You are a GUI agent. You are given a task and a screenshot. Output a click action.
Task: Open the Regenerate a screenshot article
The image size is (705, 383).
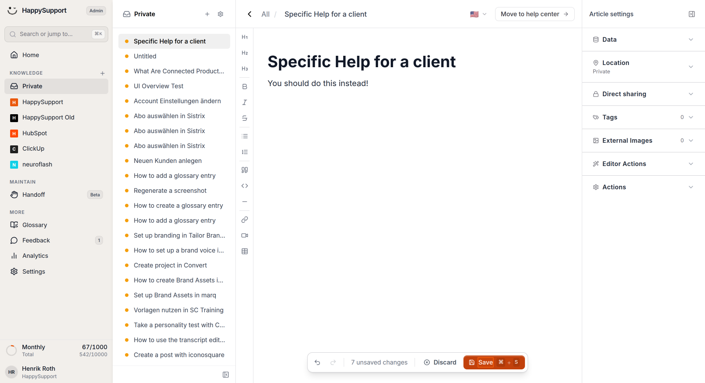174,191
